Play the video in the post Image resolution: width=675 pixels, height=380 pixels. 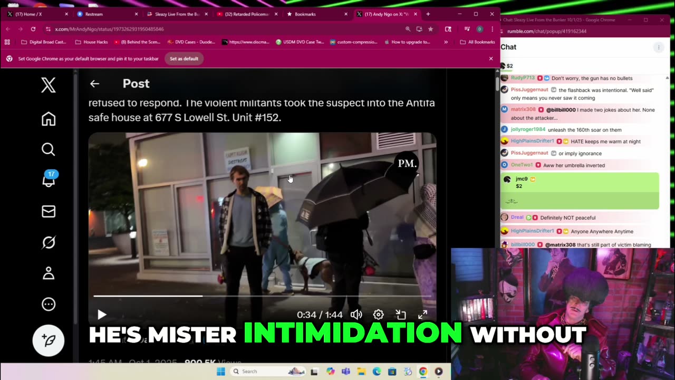pos(102,315)
